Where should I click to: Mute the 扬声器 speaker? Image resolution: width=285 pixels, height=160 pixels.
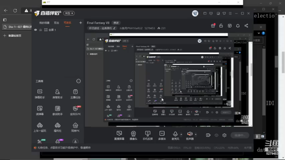(190, 135)
